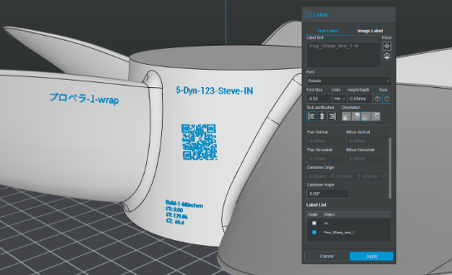Click the Container Angle field
The image size is (452, 275).
pyautogui.click(x=328, y=193)
